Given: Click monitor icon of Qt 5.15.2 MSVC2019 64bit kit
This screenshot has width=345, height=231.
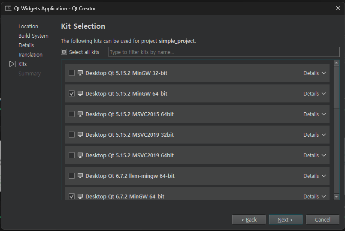Looking at the screenshot, I should [80, 155].
